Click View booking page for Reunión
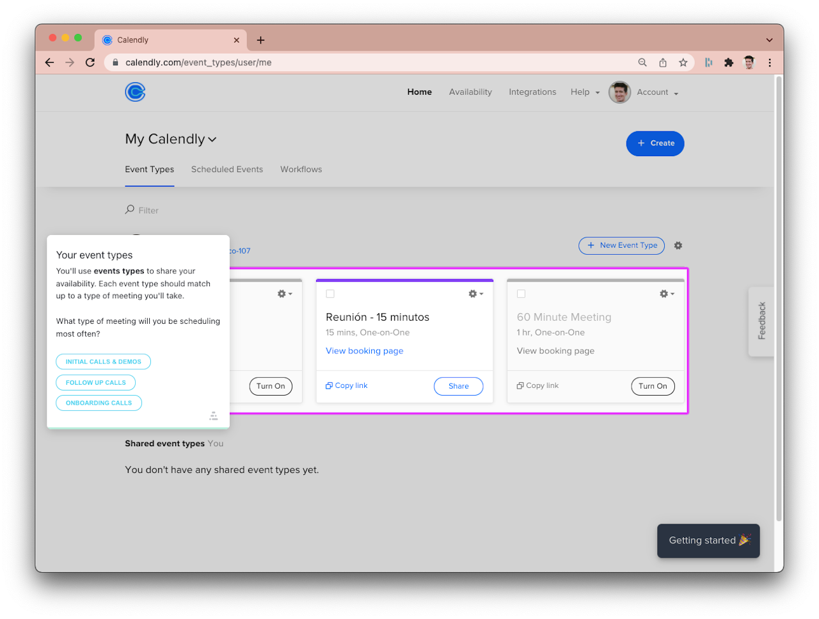 click(365, 351)
